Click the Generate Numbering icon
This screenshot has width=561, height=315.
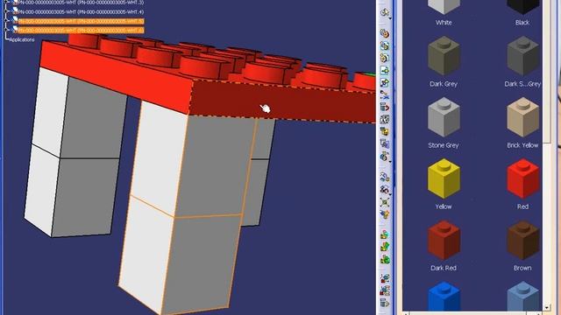tap(384, 119)
